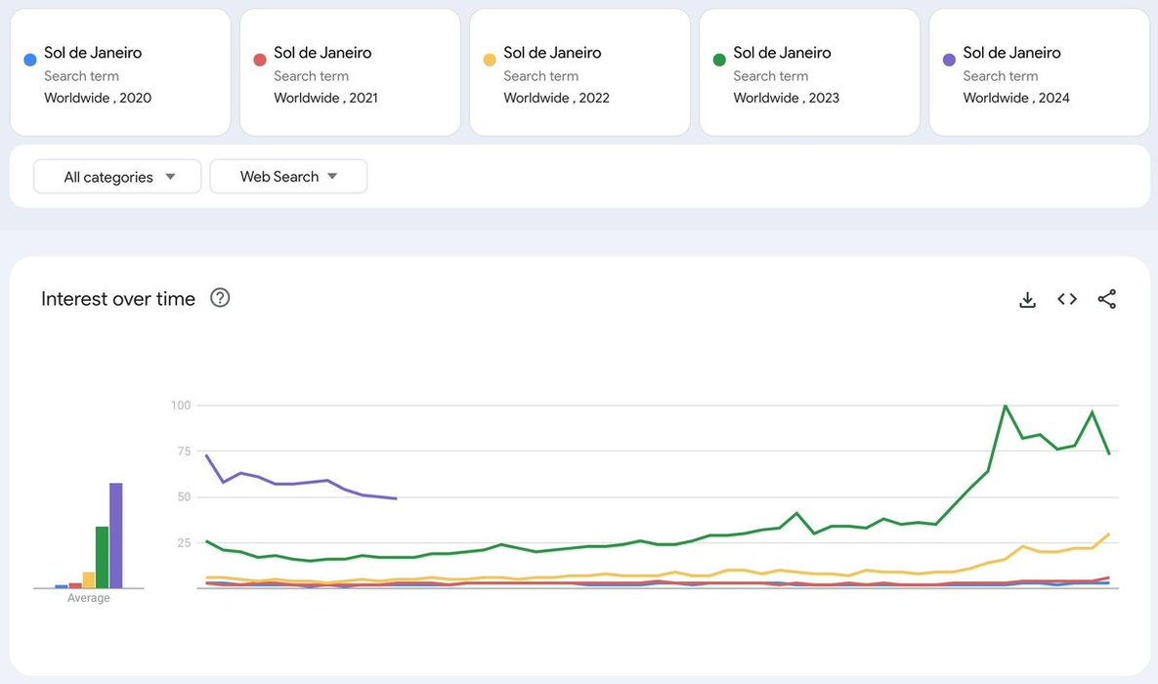Click the purple average bar
This screenshot has width=1158, height=684.
[116, 535]
